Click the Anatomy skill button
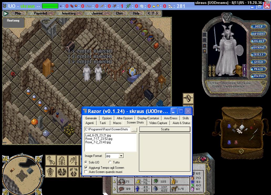271x195 pixels. pyautogui.click(x=13, y=23)
